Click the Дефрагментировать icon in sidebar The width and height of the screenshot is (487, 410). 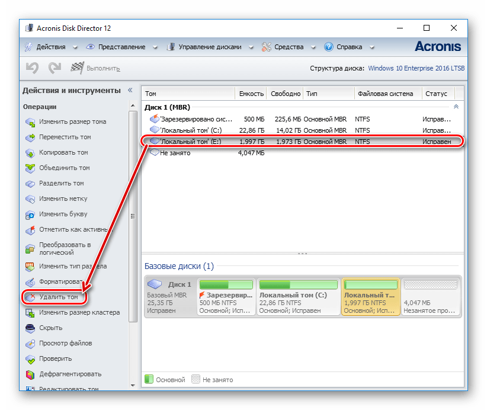click(x=30, y=374)
